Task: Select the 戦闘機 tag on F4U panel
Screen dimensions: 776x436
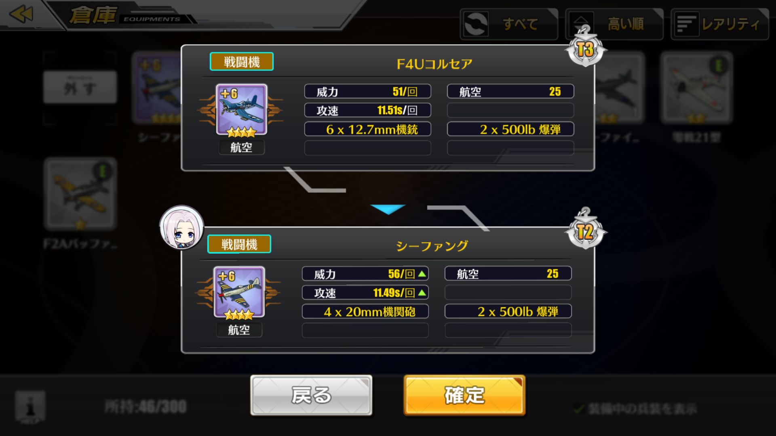Action: [x=241, y=62]
